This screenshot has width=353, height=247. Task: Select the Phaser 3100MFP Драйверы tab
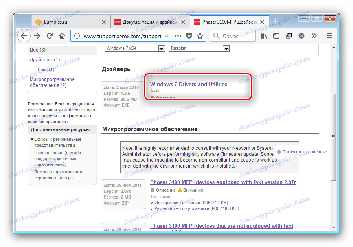[x=229, y=22]
